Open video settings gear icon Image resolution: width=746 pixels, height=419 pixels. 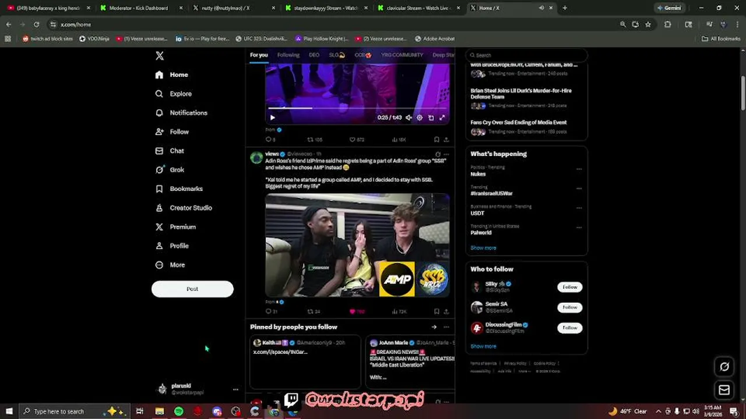(420, 118)
